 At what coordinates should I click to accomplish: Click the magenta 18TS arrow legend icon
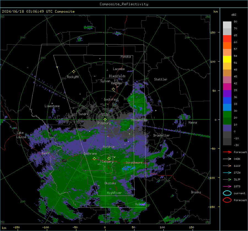[227, 187]
